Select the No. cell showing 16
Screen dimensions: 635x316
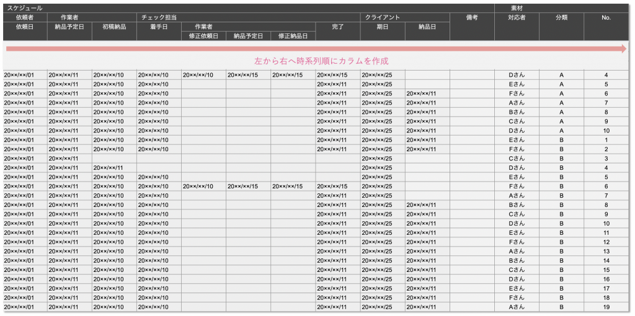[606, 279]
